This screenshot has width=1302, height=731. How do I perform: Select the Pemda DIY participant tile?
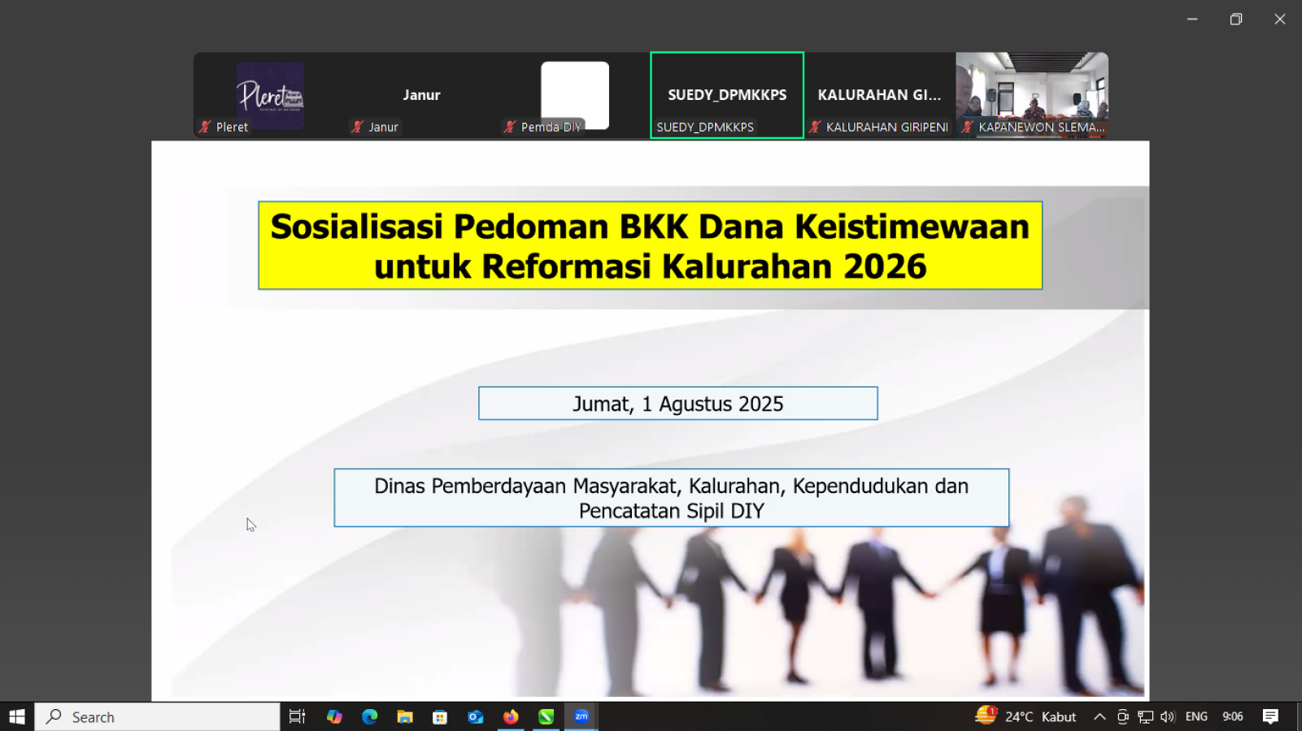coord(574,95)
